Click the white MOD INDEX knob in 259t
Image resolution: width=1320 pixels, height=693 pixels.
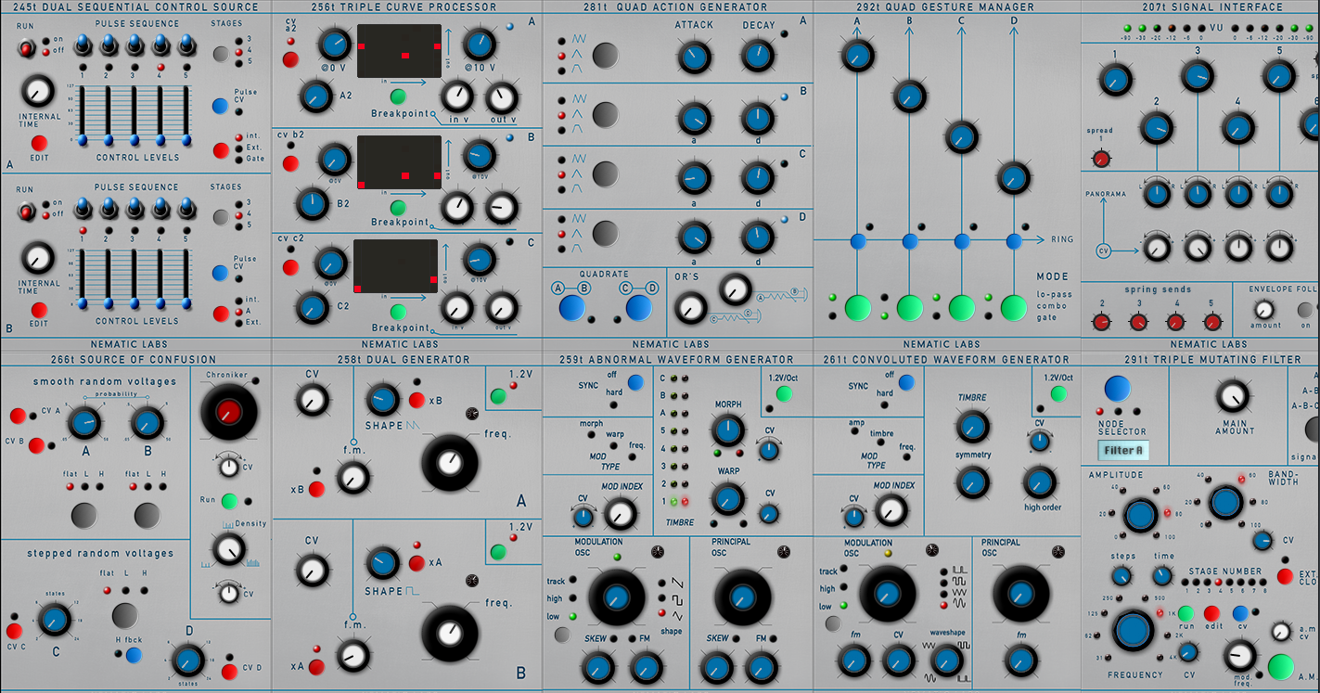click(620, 513)
